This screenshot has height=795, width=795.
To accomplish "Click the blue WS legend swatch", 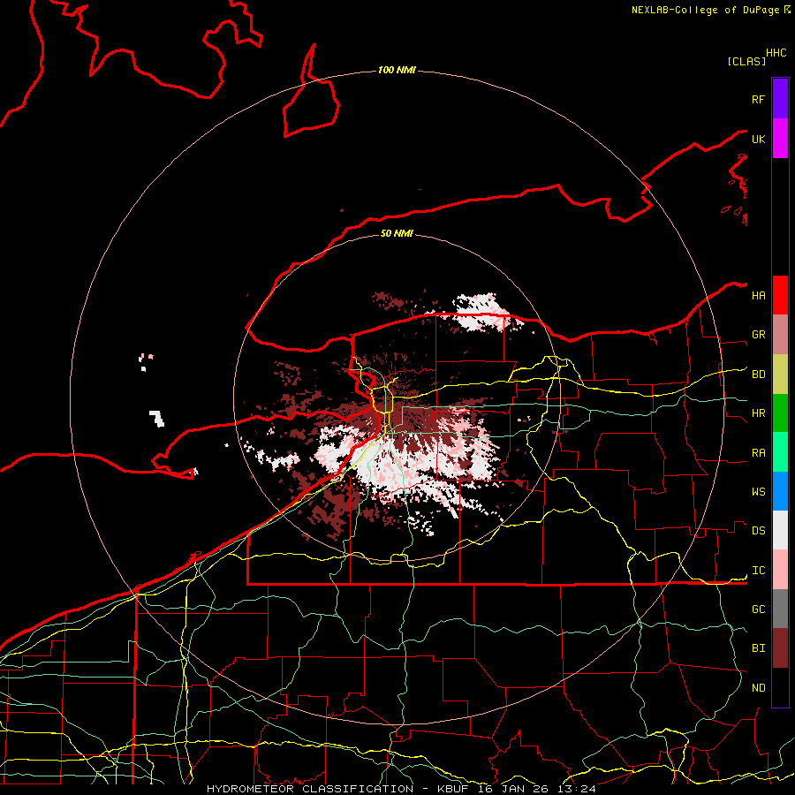I will [780, 491].
